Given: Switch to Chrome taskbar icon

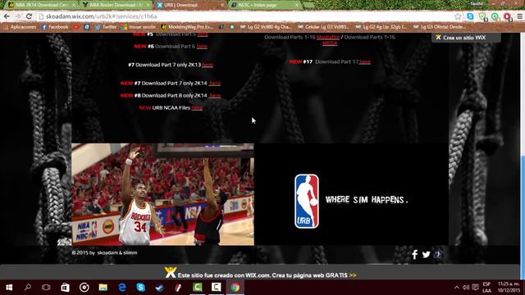Looking at the screenshot, I should [x=235, y=288].
